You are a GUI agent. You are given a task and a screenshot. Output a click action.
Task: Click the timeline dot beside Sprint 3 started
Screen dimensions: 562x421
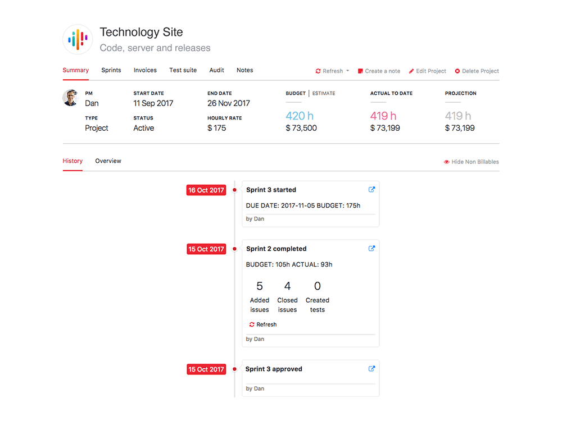234,190
